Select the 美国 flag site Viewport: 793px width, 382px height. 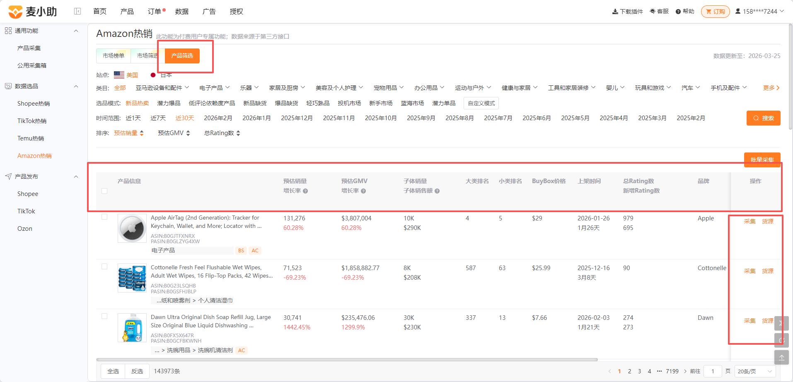coord(119,75)
